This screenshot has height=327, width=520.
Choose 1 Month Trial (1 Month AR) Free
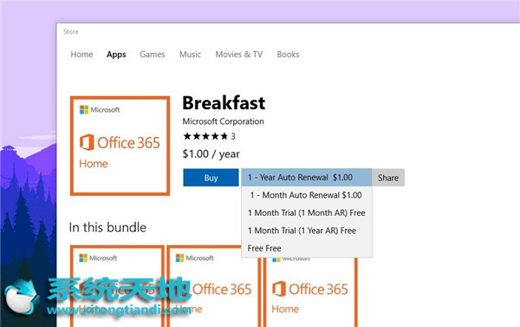(x=307, y=213)
